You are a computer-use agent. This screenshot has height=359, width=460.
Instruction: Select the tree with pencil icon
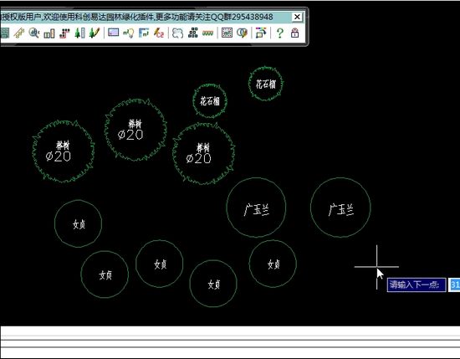point(95,33)
